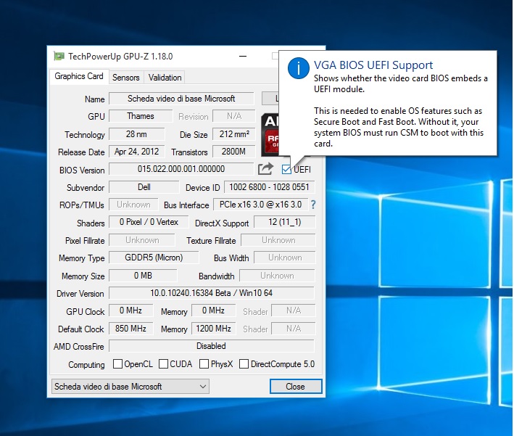
Task: Click the DirectX Support value 12 (11_1)
Action: [284, 222]
